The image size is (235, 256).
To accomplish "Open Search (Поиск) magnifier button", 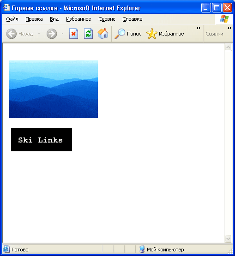I will 127,34.
